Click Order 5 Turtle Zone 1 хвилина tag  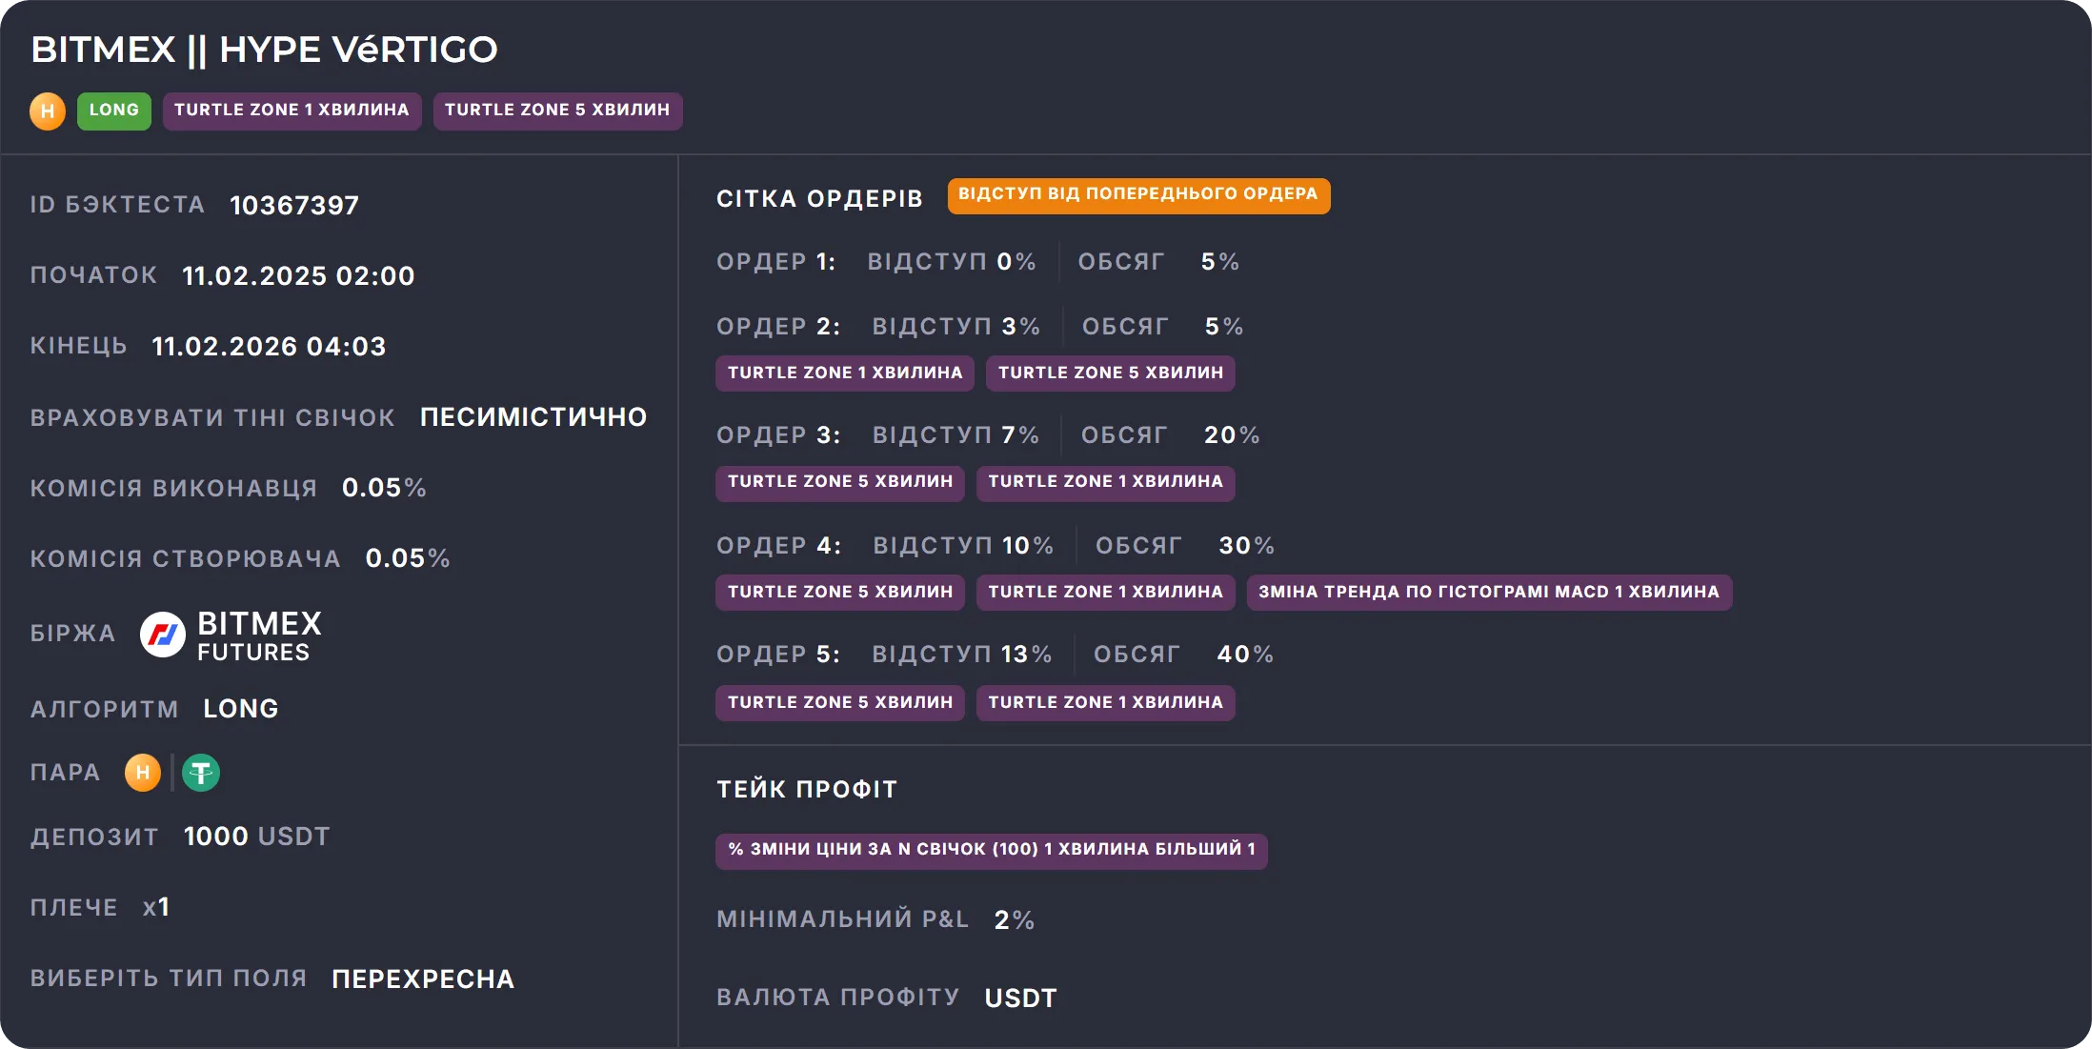coord(1105,703)
